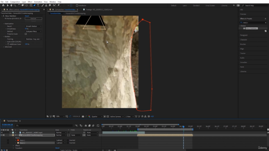Open the viewer magnification 50% dropdown
269x151 pixels.
tap(60, 117)
